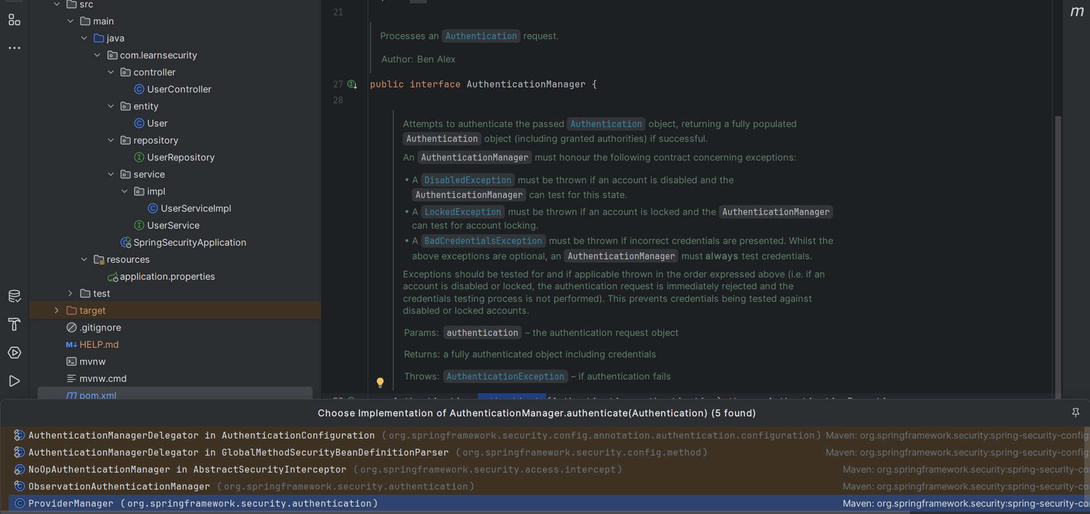Open the Structure tool window
Viewport: 1090px width, 514px height.
pyautogui.click(x=14, y=20)
